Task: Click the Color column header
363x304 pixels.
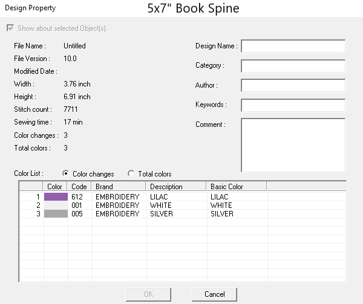Action: click(x=55, y=187)
